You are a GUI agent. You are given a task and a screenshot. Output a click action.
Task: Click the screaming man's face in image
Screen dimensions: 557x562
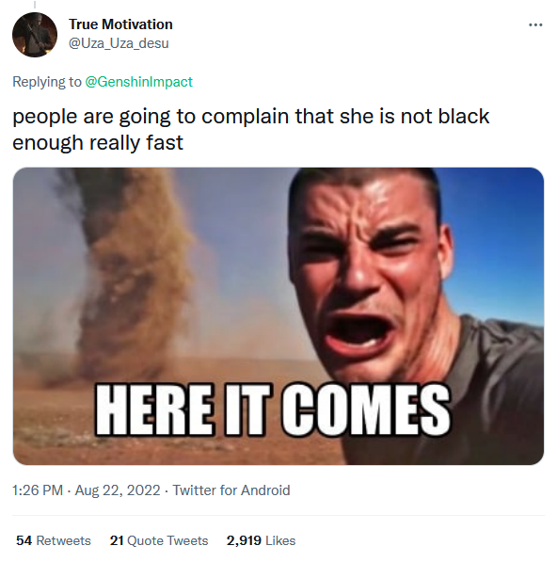click(365, 272)
